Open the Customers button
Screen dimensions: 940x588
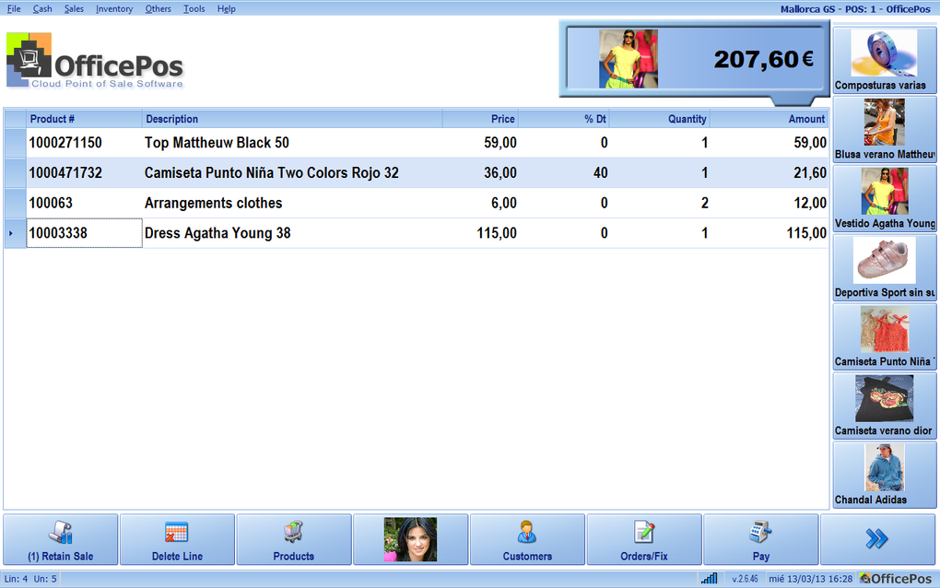coord(527,539)
